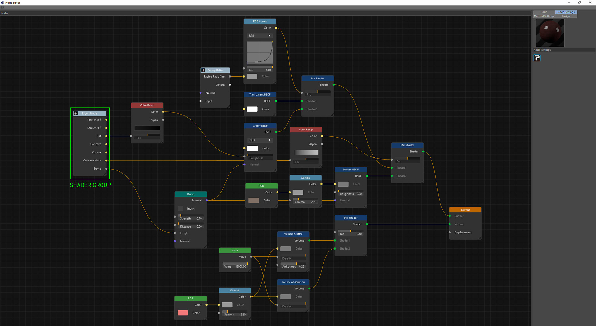Click the Node Settings section header
This screenshot has width=596, height=326.
click(542, 50)
